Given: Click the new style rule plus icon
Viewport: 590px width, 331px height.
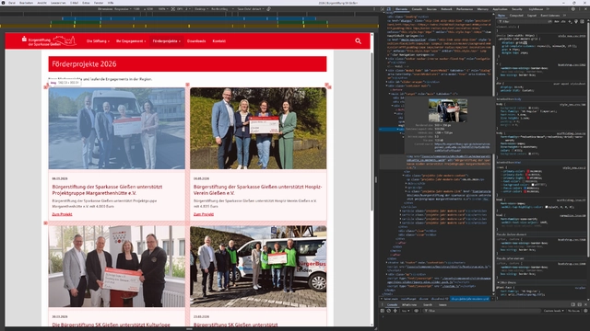Looking at the screenshot, I should pos(570,22).
